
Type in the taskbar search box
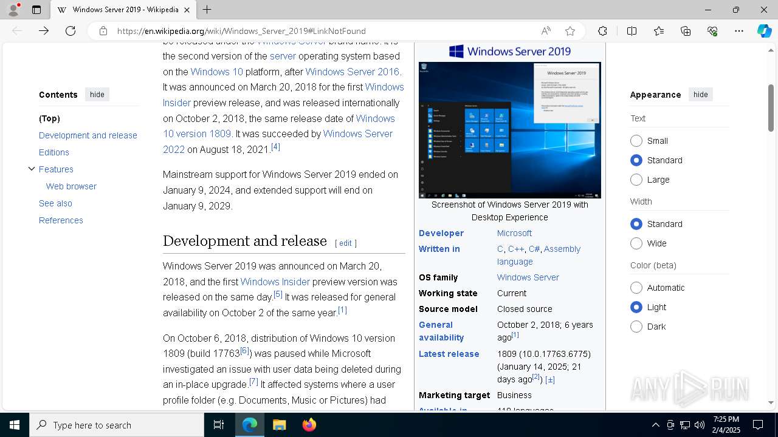(x=117, y=425)
